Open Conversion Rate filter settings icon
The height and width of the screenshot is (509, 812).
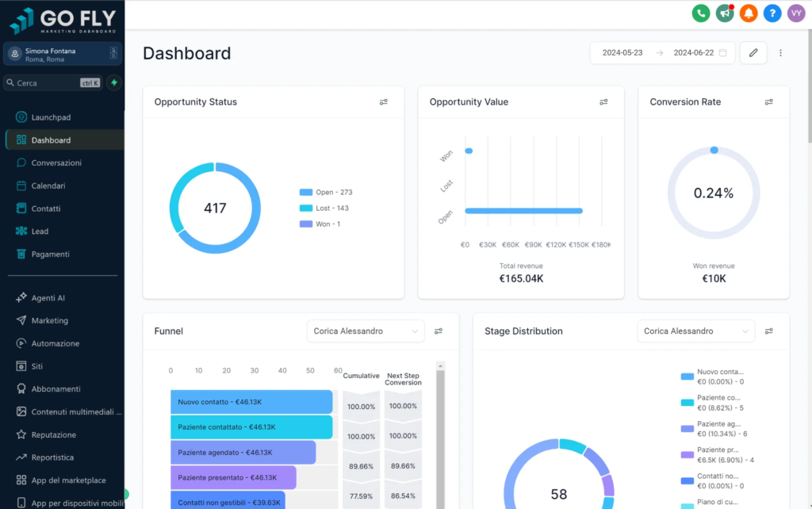pyautogui.click(x=768, y=102)
